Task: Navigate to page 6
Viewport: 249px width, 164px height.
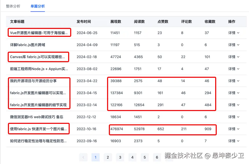Action: (157, 157)
